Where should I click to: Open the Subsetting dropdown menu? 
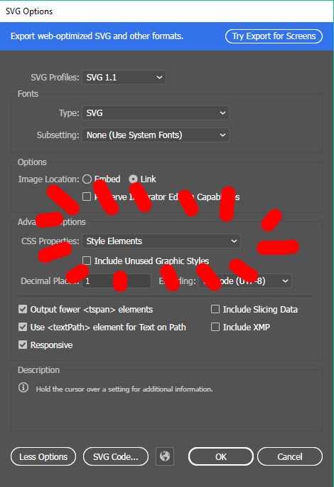(x=156, y=135)
